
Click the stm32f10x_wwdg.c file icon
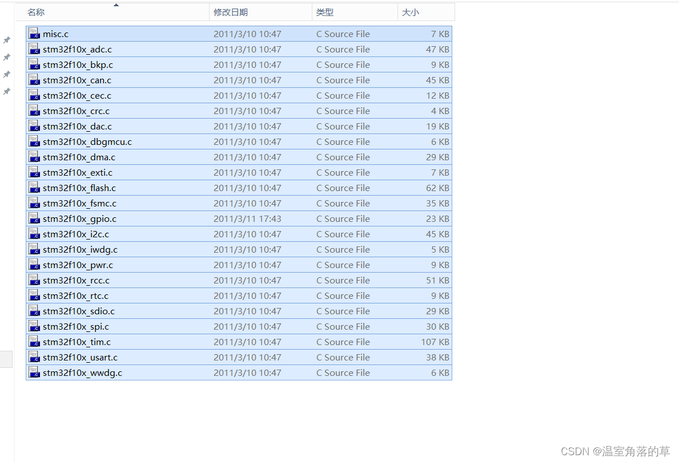click(34, 372)
